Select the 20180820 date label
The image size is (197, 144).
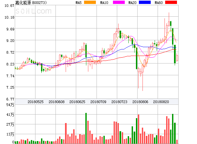[161, 102]
